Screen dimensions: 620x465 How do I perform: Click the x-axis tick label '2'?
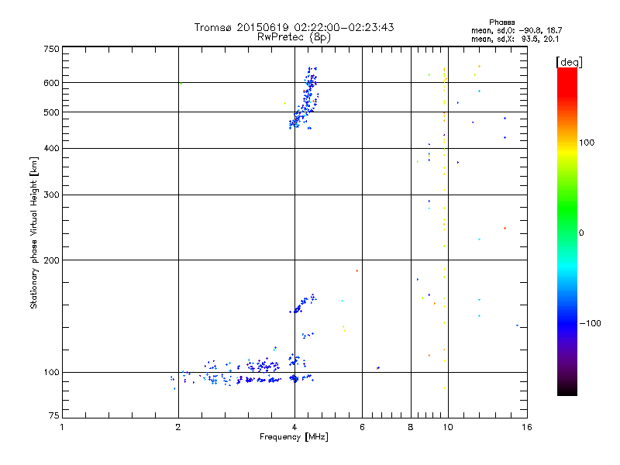(x=178, y=427)
